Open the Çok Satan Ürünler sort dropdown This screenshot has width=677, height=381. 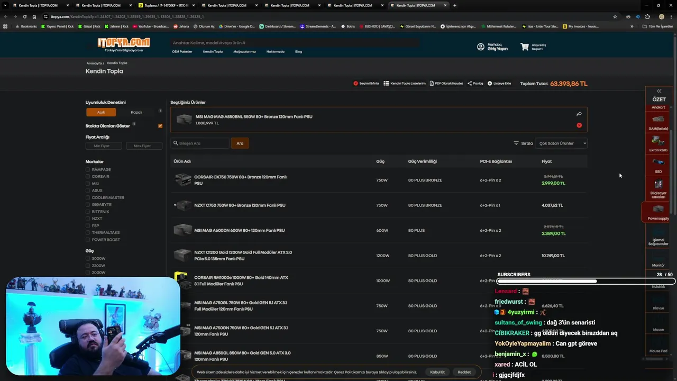pos(561,143)
